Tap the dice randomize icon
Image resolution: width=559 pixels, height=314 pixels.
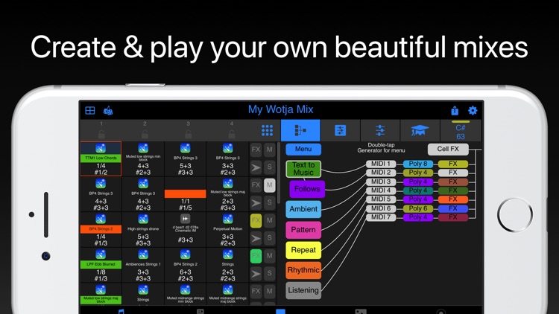point(108,111)
